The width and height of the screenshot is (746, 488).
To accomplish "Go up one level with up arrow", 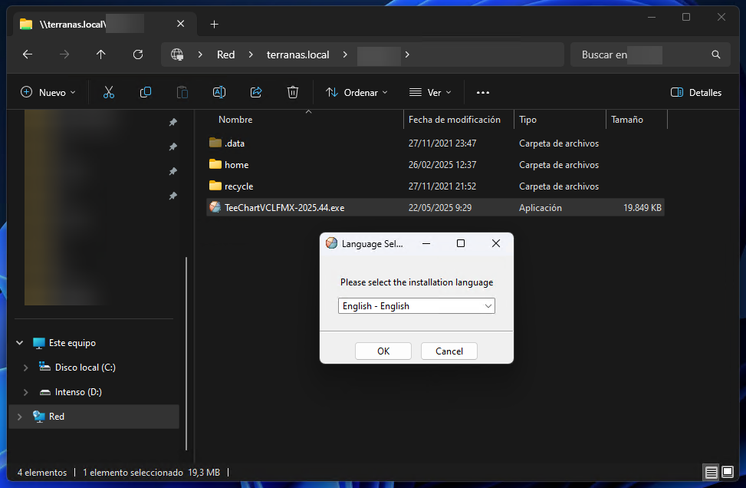I will [x=101, y=54].
